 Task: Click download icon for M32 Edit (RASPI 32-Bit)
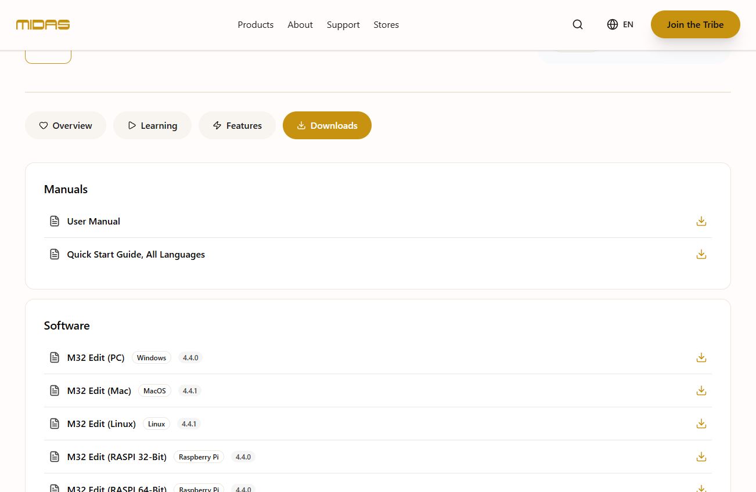click(x=701, y=457)
